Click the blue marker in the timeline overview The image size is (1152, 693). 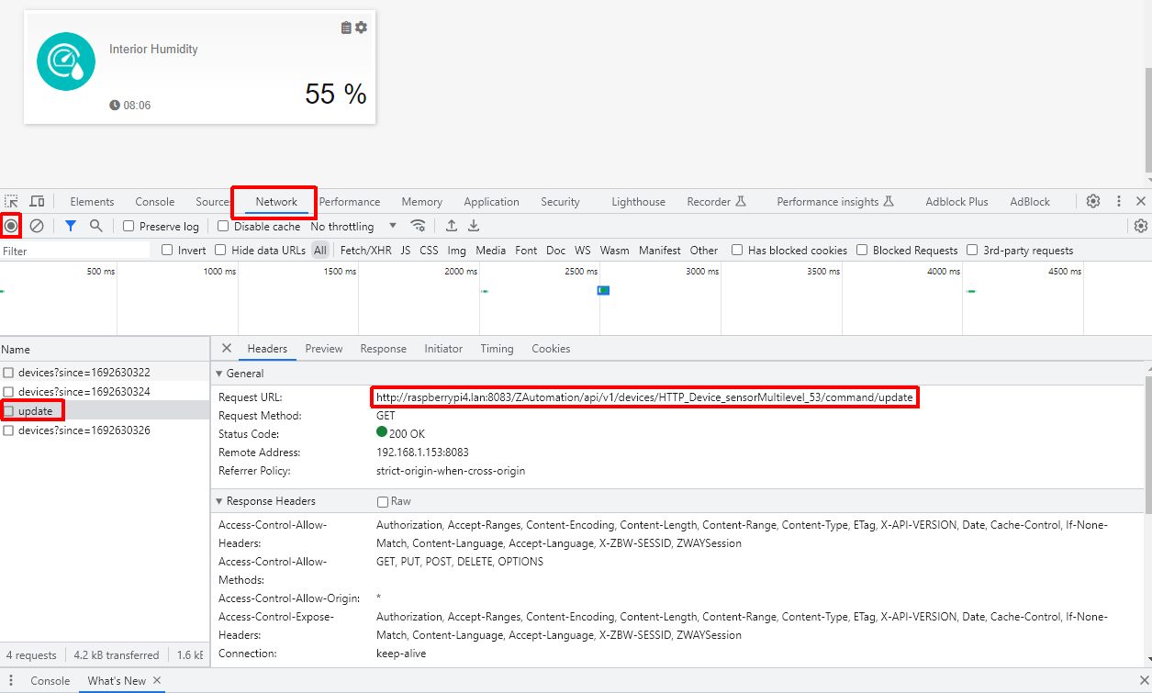(x=603, y=290)
